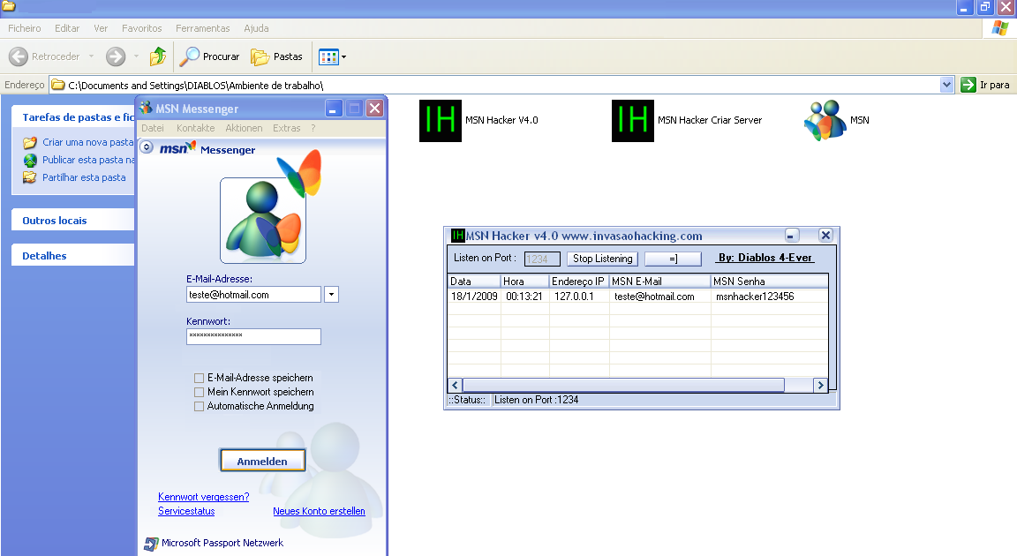Go up one folder level icon
The width and height of the screenshot is (1017, 556).
coord(158,57)
